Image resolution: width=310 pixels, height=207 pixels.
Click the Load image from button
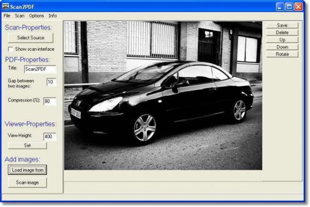(27, 170)
